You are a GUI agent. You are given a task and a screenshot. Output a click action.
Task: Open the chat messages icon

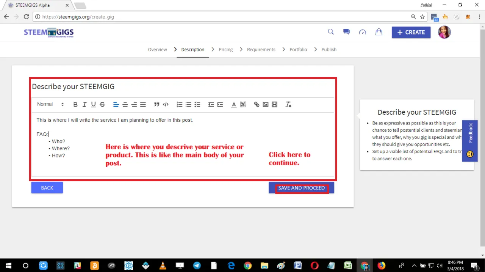346,32
